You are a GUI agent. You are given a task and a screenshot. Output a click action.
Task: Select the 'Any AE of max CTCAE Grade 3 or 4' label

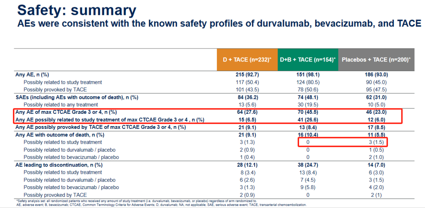pyautogui.click(x=66, y=112)
